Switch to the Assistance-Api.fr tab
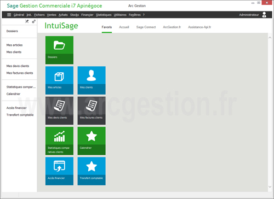Viewport: 274px width, 199px height. (199, 27)
